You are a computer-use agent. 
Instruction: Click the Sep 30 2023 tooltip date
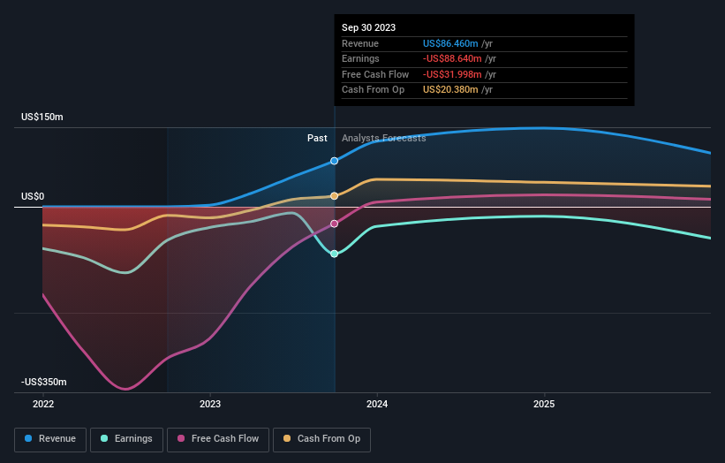368,27
